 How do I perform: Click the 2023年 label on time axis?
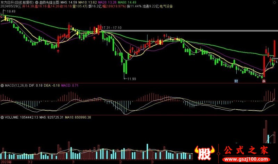pos(6,162)
